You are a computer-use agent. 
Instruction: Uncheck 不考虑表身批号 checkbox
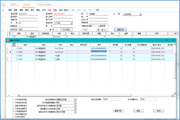coord(13,111)
